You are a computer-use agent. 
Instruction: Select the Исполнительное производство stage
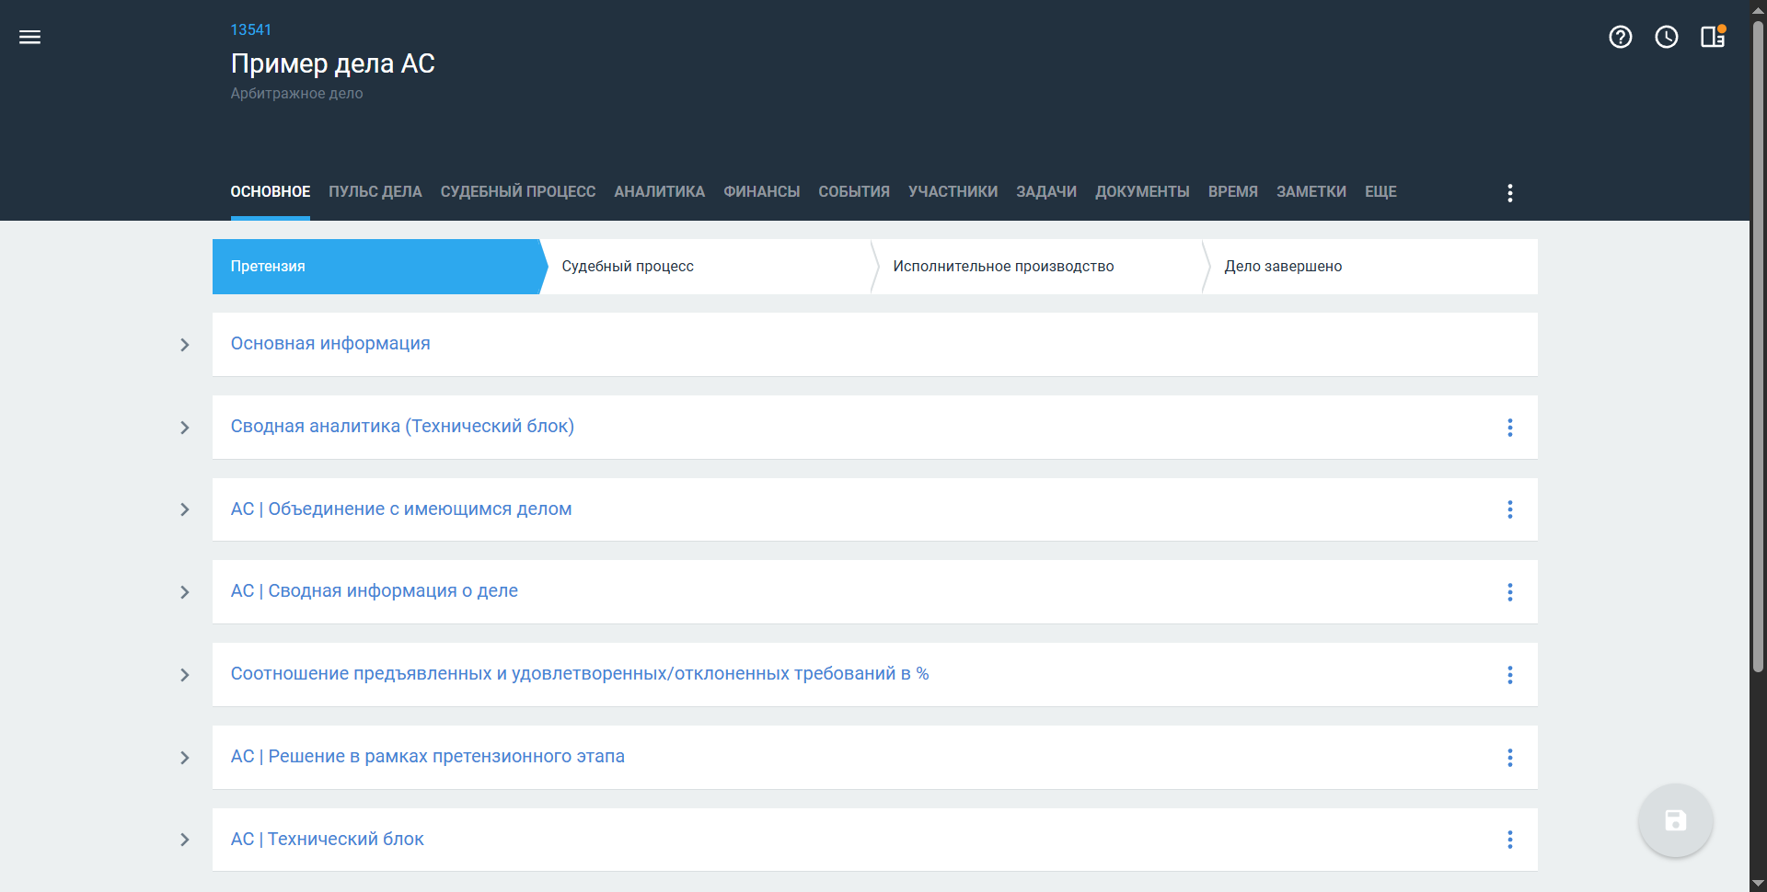tap(1003, 267)
